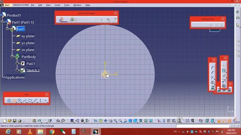The height and width of the screenshot is (135, 241).
Task: Open the Start menu item
Action: [7, 5]
